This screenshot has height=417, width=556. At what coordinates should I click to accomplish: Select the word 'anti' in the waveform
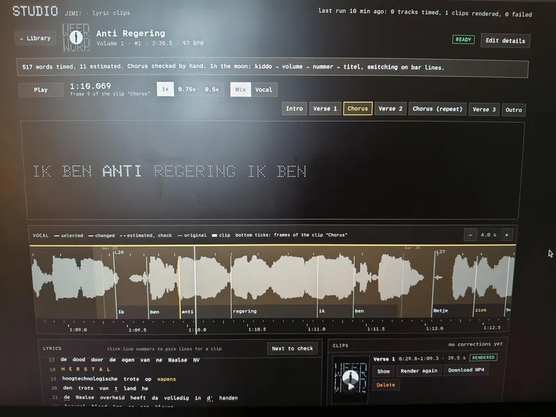188,311
